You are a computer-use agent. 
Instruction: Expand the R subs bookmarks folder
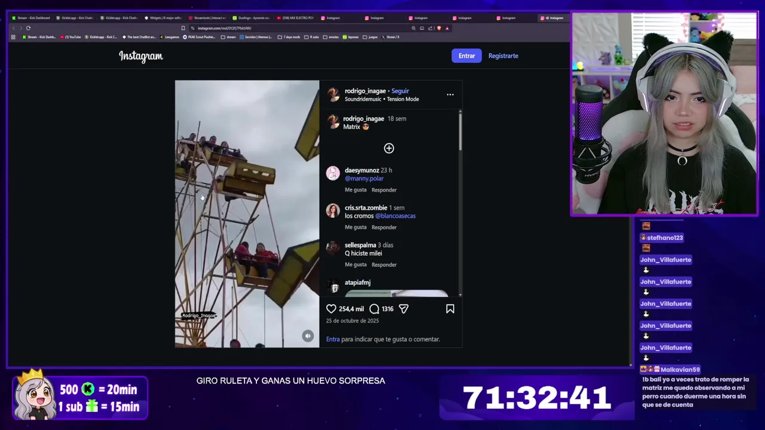[311, 37]
